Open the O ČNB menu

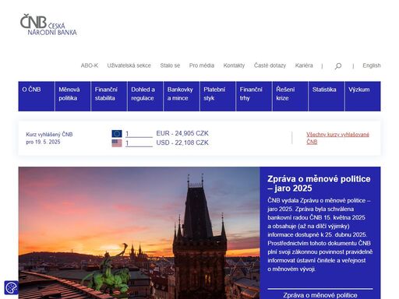(37, 97)
